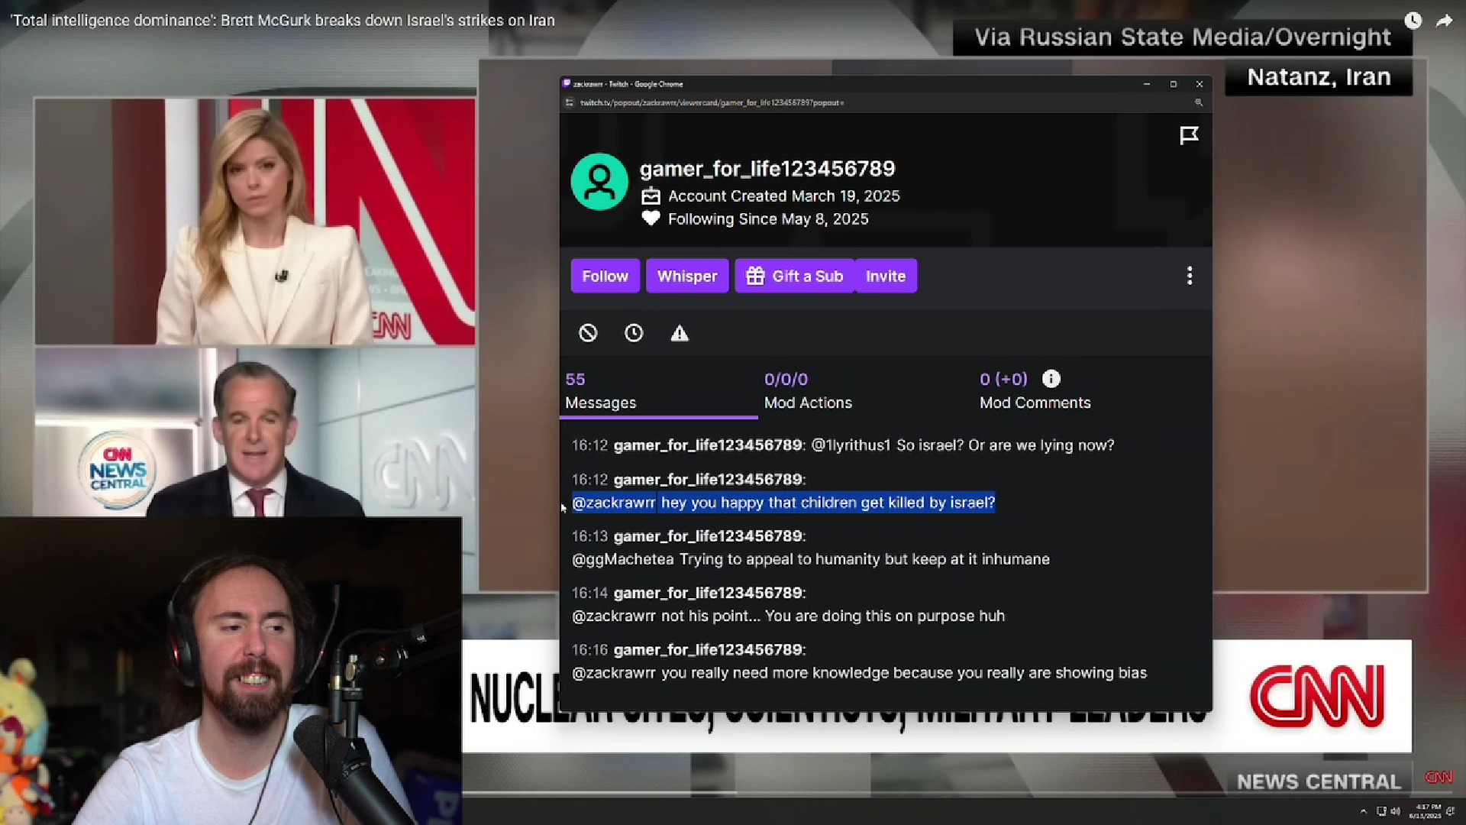Click the message '@1lyrithus1 So israel? Or are we lying now?'
Viewport: 1466px width, 825px height.
[962, 445]
